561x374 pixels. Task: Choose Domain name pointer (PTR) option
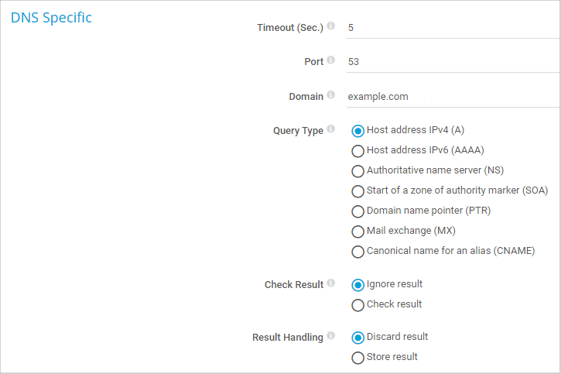(357, 211)
